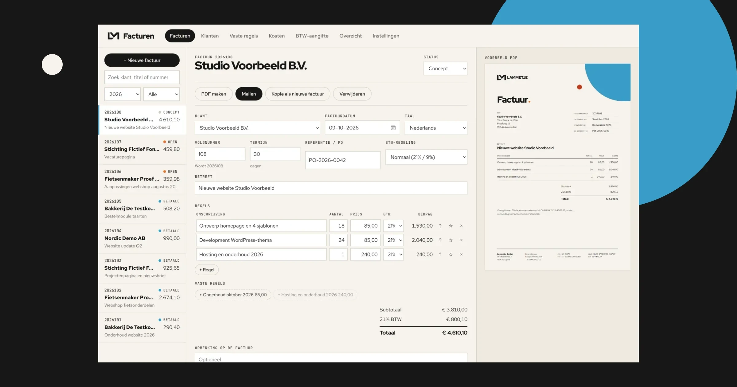The width and height of the screenshot is (737, 387).
Task: Move the Hosting en onderhoud line up
Action: tap(440, 254)
